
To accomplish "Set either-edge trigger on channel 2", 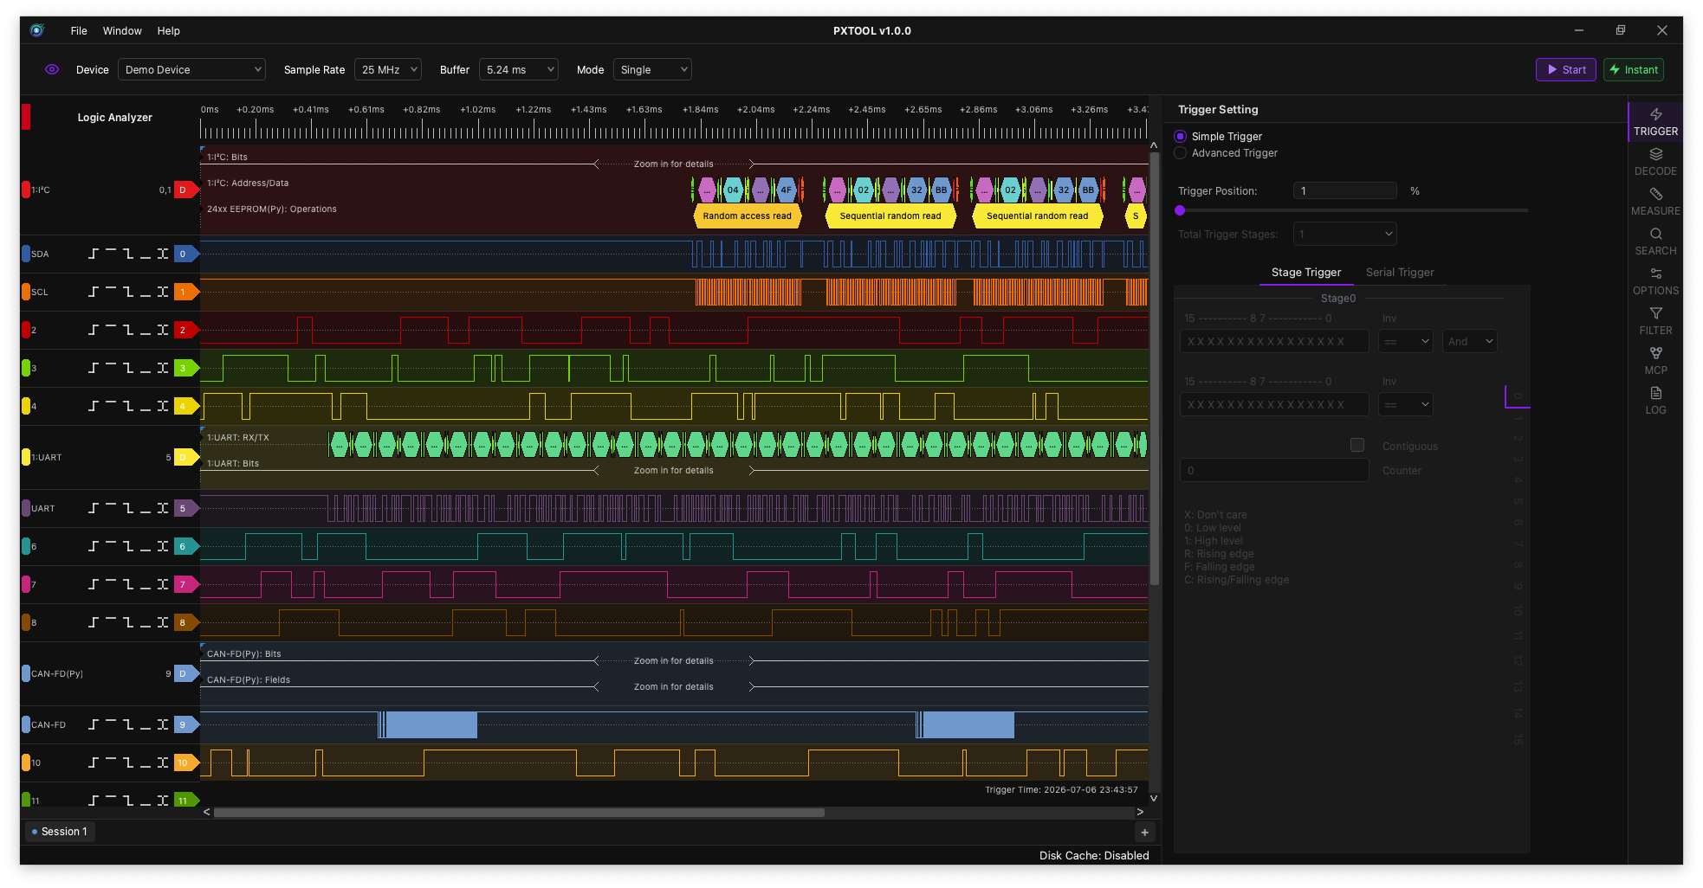I will tap(163, 330).
